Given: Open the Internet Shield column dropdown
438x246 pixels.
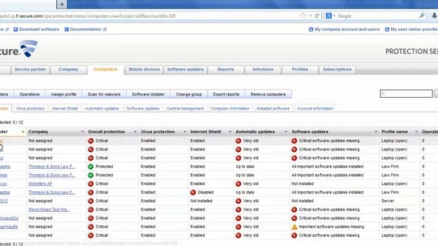Looking at the screenshot, I should 230,132.
